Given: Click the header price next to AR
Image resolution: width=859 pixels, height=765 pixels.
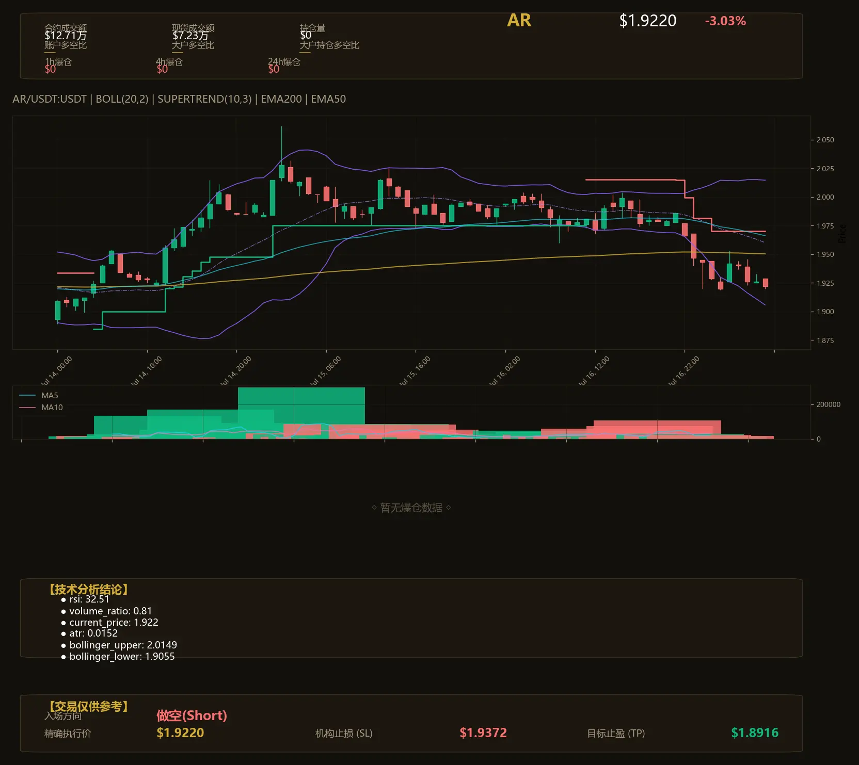Looking at the screenshot, I should tap(648, 21).
